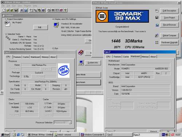The height and width of the screenshot is (137, 182).
Task: Open About tab in the inactive CPU-Z window
Action: (x=53, y=57)
